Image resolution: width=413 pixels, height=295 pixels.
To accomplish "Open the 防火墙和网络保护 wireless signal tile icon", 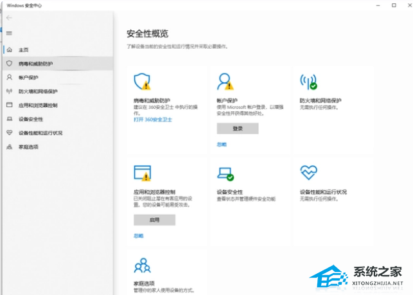I will click(x=308, y=81).
